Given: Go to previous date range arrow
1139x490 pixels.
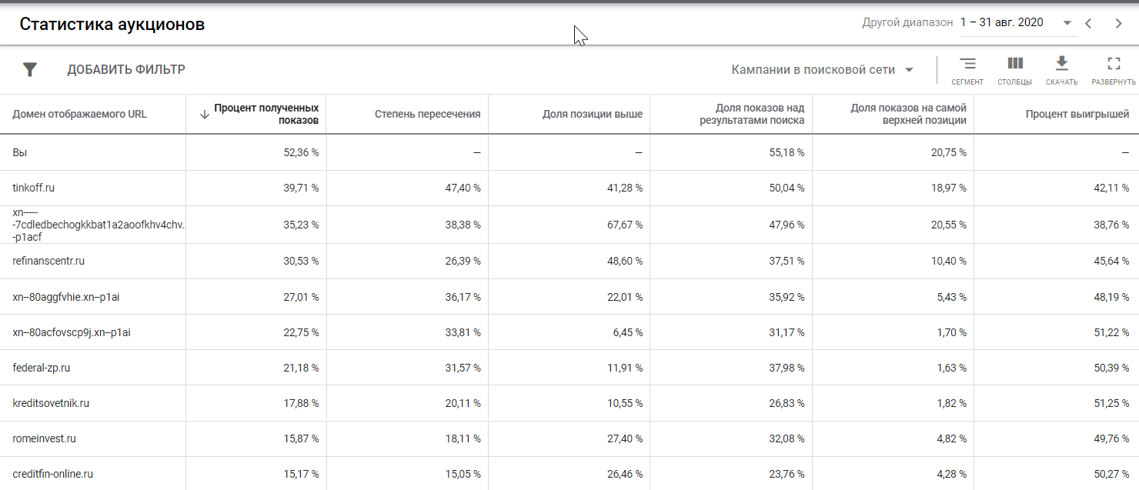Looking at the screenshot, I should pyautogui.click(x=1088, y=23).
